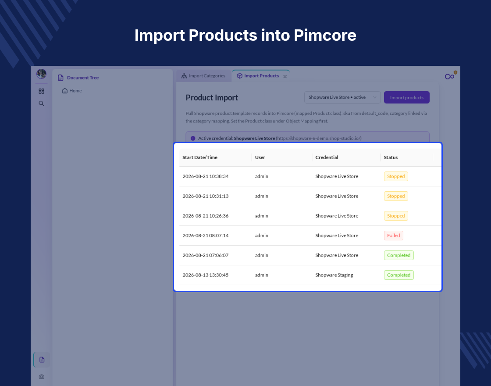Click the cube icon on Import Products tab
This screenshot has height=386, width=491.
coord(239,76)
